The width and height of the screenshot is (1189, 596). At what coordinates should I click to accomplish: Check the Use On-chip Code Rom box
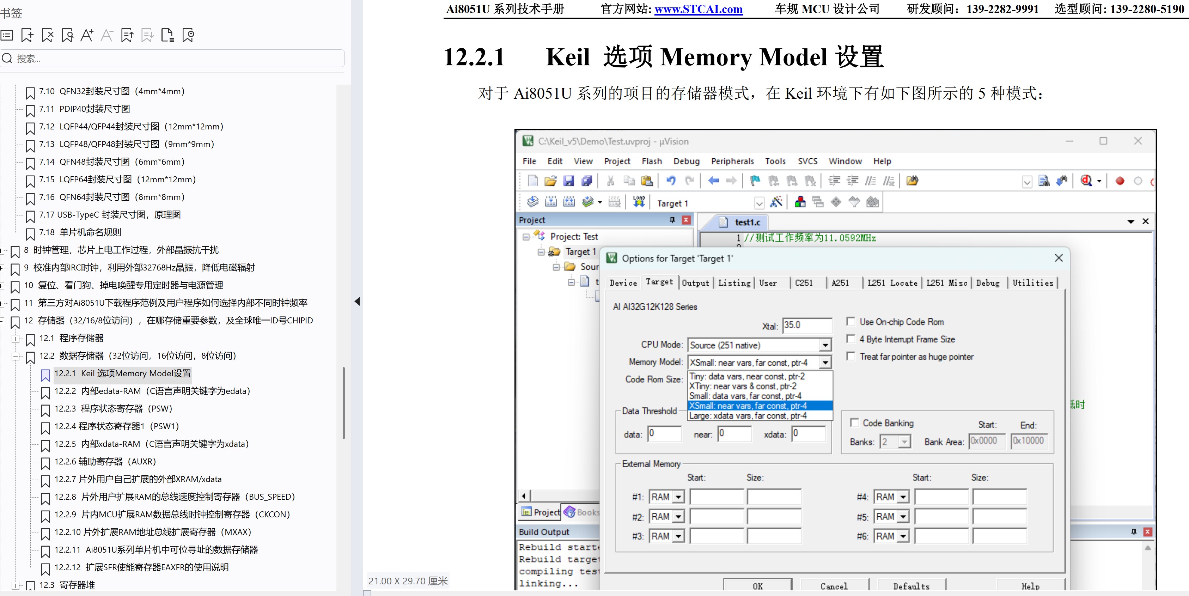pos(850,321)
